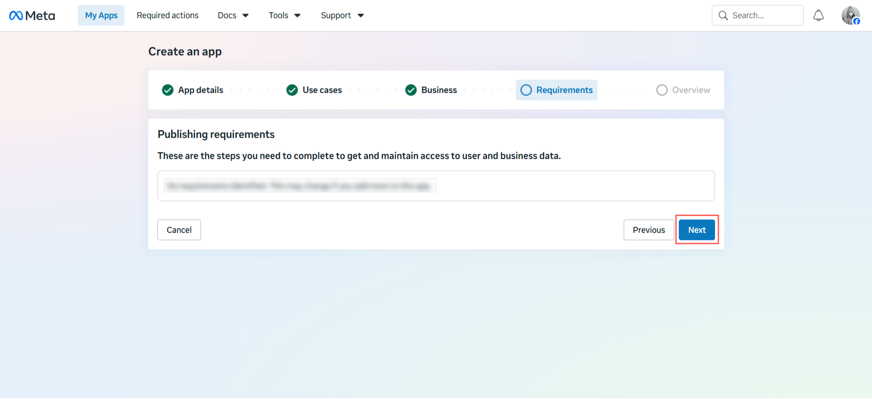Click the App details green checkmark
Viewport: 872px width, 399px height.
click(168, 90)
